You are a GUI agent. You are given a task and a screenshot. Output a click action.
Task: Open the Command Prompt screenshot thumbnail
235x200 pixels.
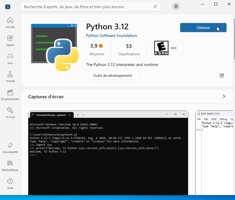pos(108,153)
